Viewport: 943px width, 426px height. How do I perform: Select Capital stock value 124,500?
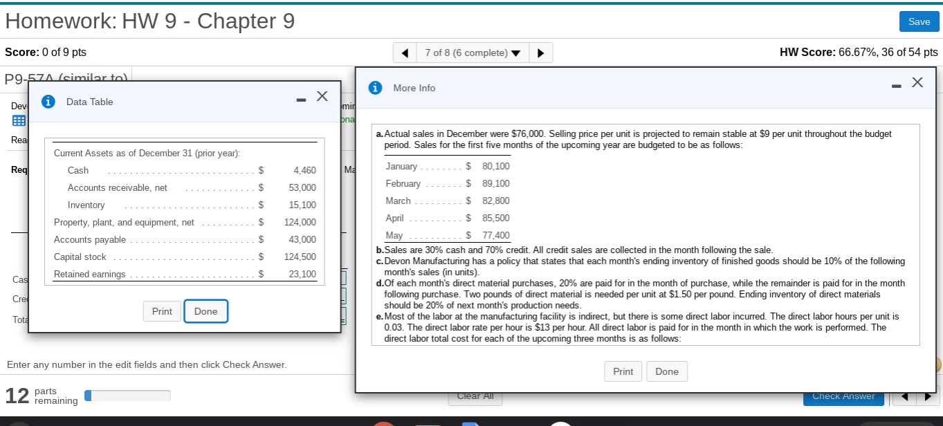pos(300,257)
